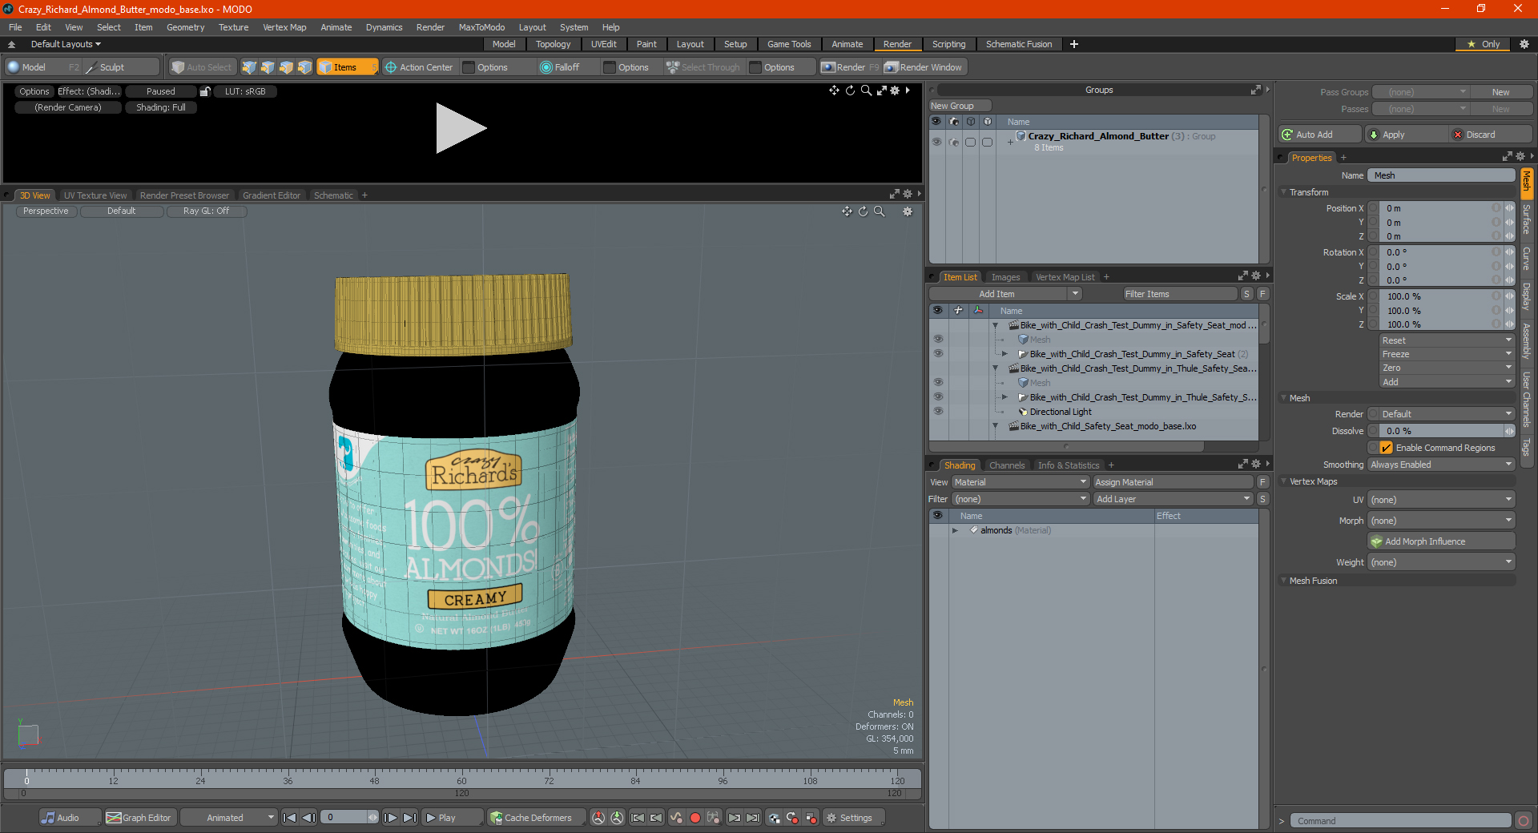Select Edges selection mode icon
The height and width of the screenshot is (833, 1538).
tap(268, 67)
